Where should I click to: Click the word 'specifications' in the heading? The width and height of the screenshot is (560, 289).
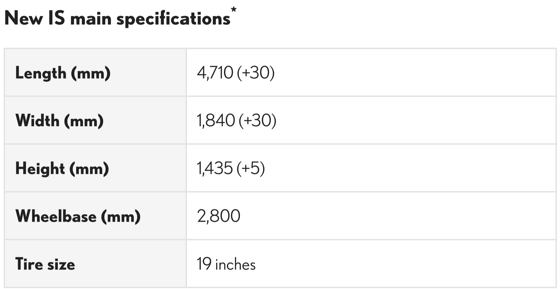173,19
